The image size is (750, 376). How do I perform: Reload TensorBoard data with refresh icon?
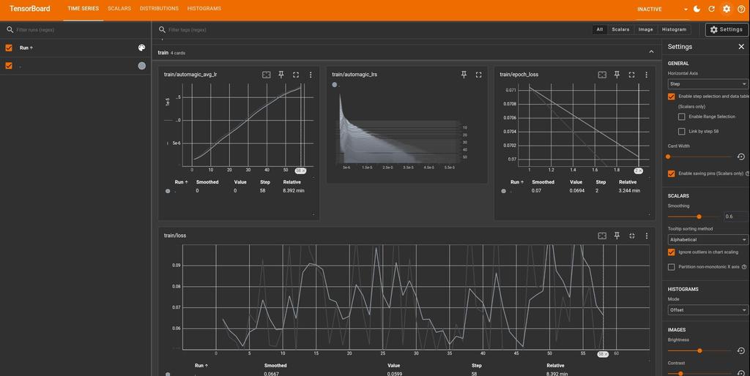tap(711, 9)
